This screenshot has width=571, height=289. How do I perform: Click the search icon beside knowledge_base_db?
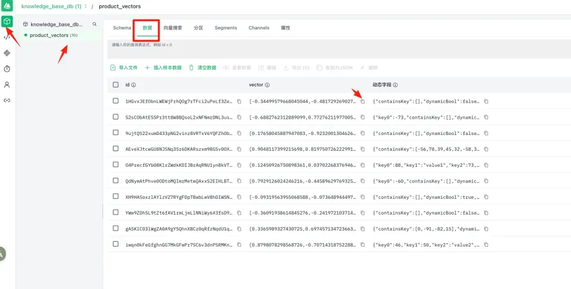coord(95,24)
